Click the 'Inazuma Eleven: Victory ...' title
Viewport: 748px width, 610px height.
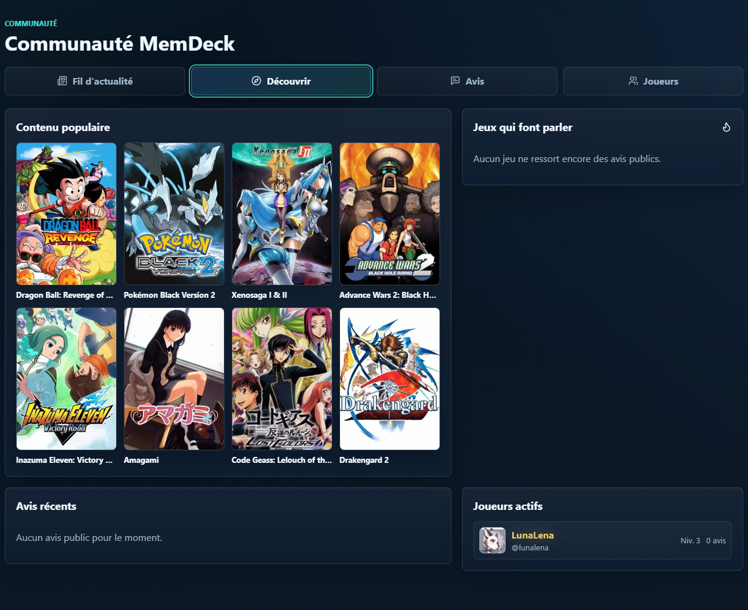tap(64, 460)
